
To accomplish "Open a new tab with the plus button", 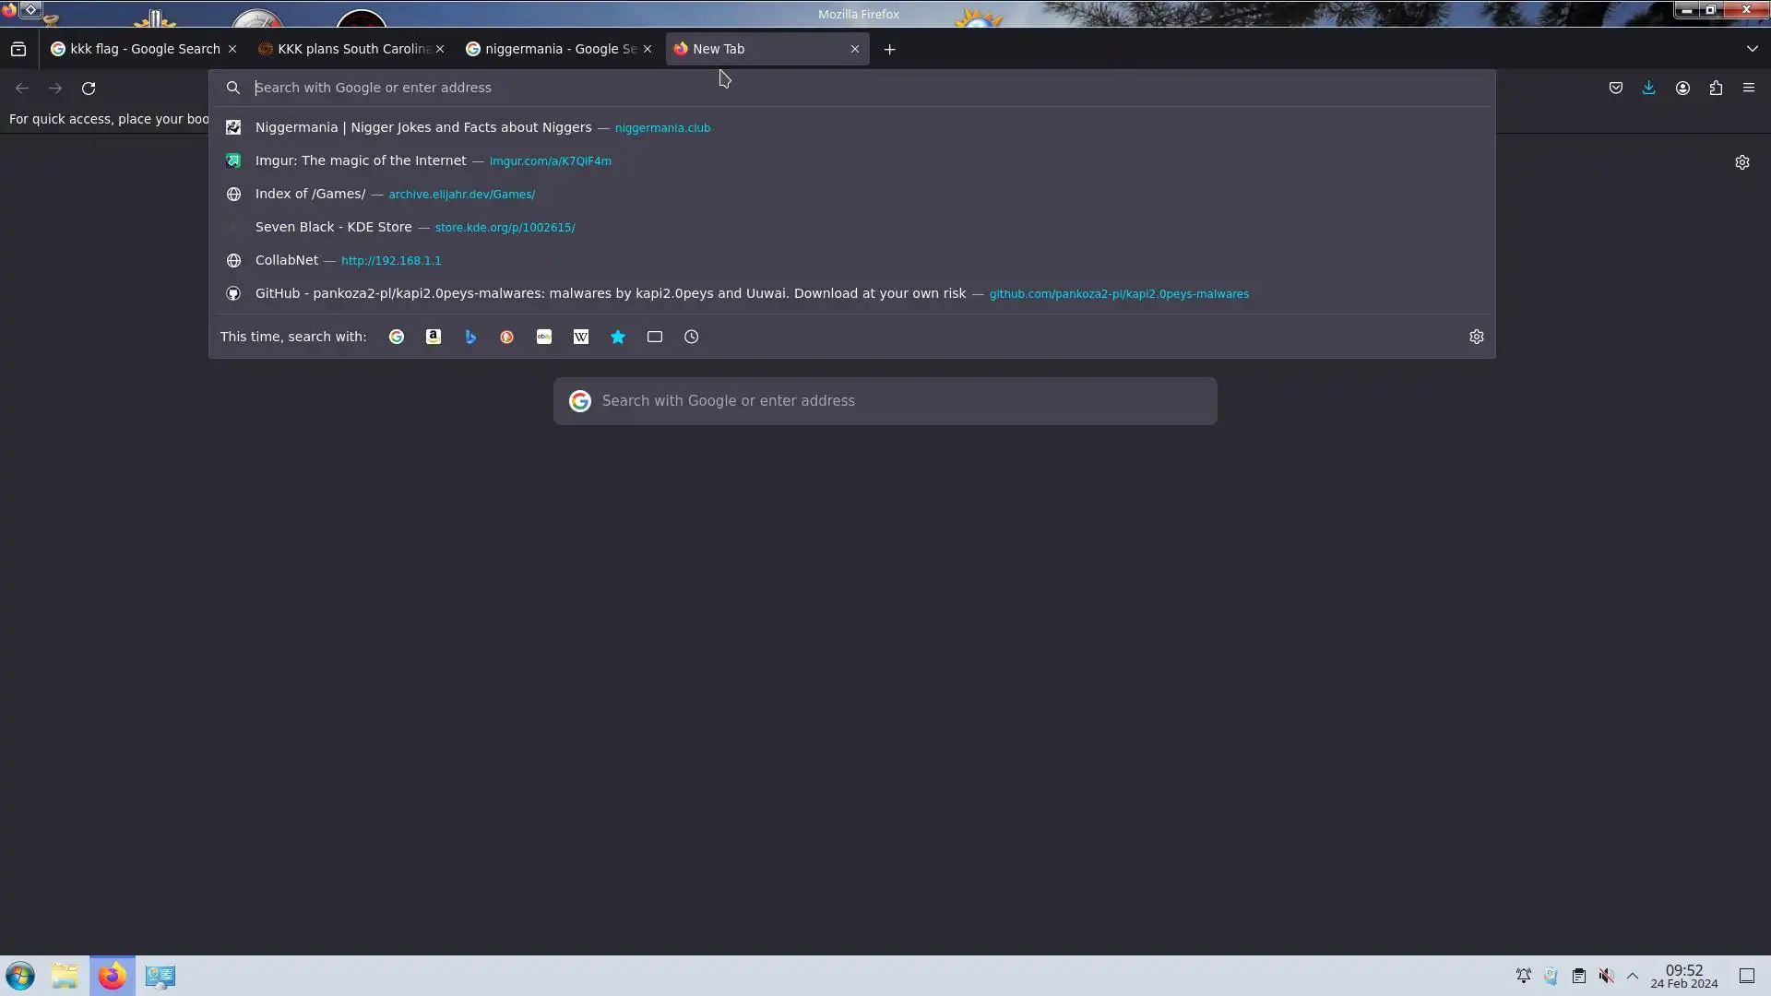I will pos(889,50).
